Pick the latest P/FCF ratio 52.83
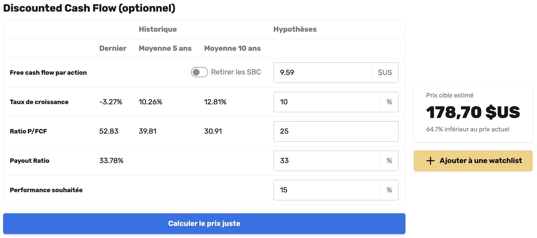 coord(109,131)
